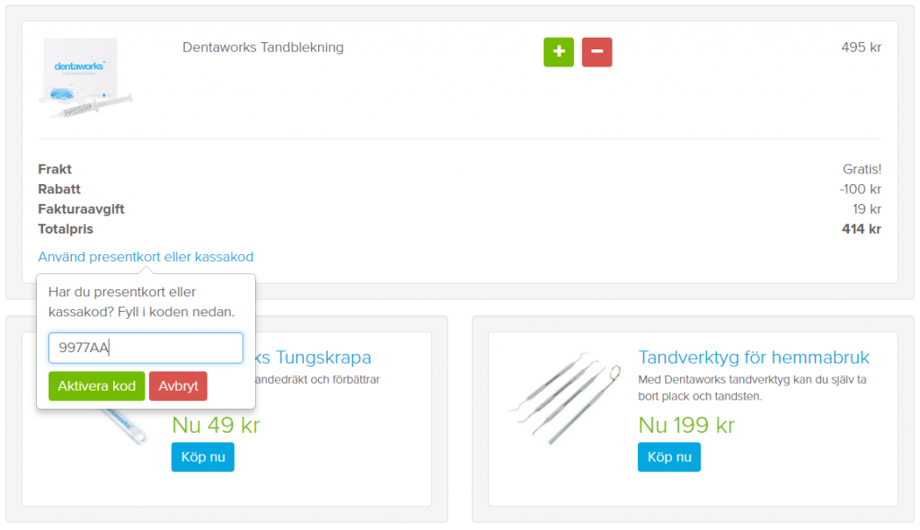This screenshot has height=530, width=920.
Task: Buy the Tungskrapa with Köp nu
Action: coord(202,456)
